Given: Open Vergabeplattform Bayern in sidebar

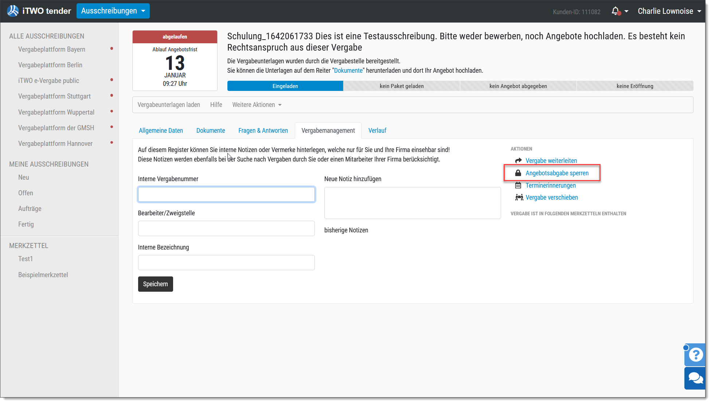Looking at the screenshot, I should (x=52, y=49).
